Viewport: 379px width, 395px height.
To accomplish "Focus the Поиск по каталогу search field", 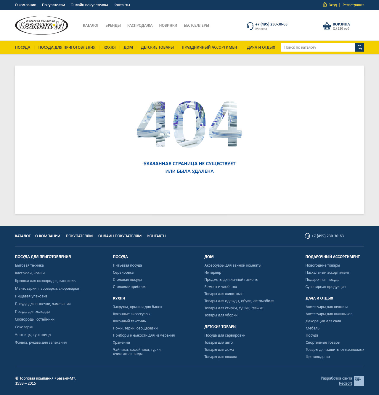I will click(x=318, y=47).
